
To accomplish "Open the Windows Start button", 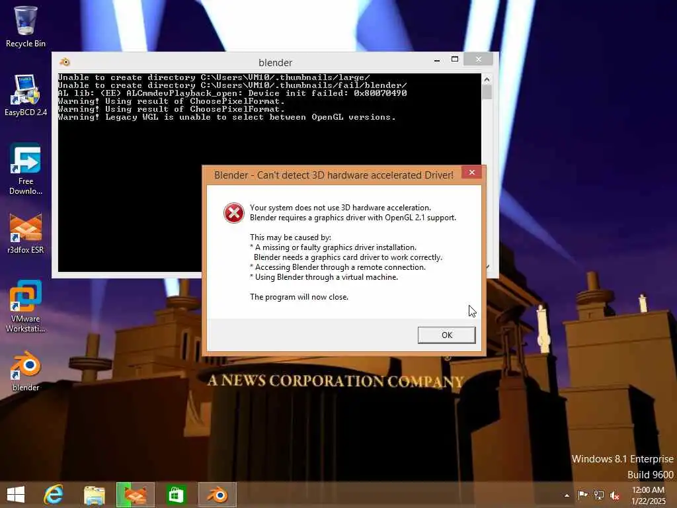I will coord(16,495).
